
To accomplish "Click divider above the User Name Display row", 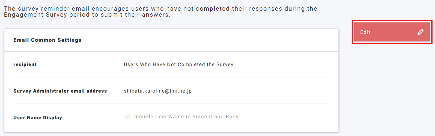I will point(171,104).
